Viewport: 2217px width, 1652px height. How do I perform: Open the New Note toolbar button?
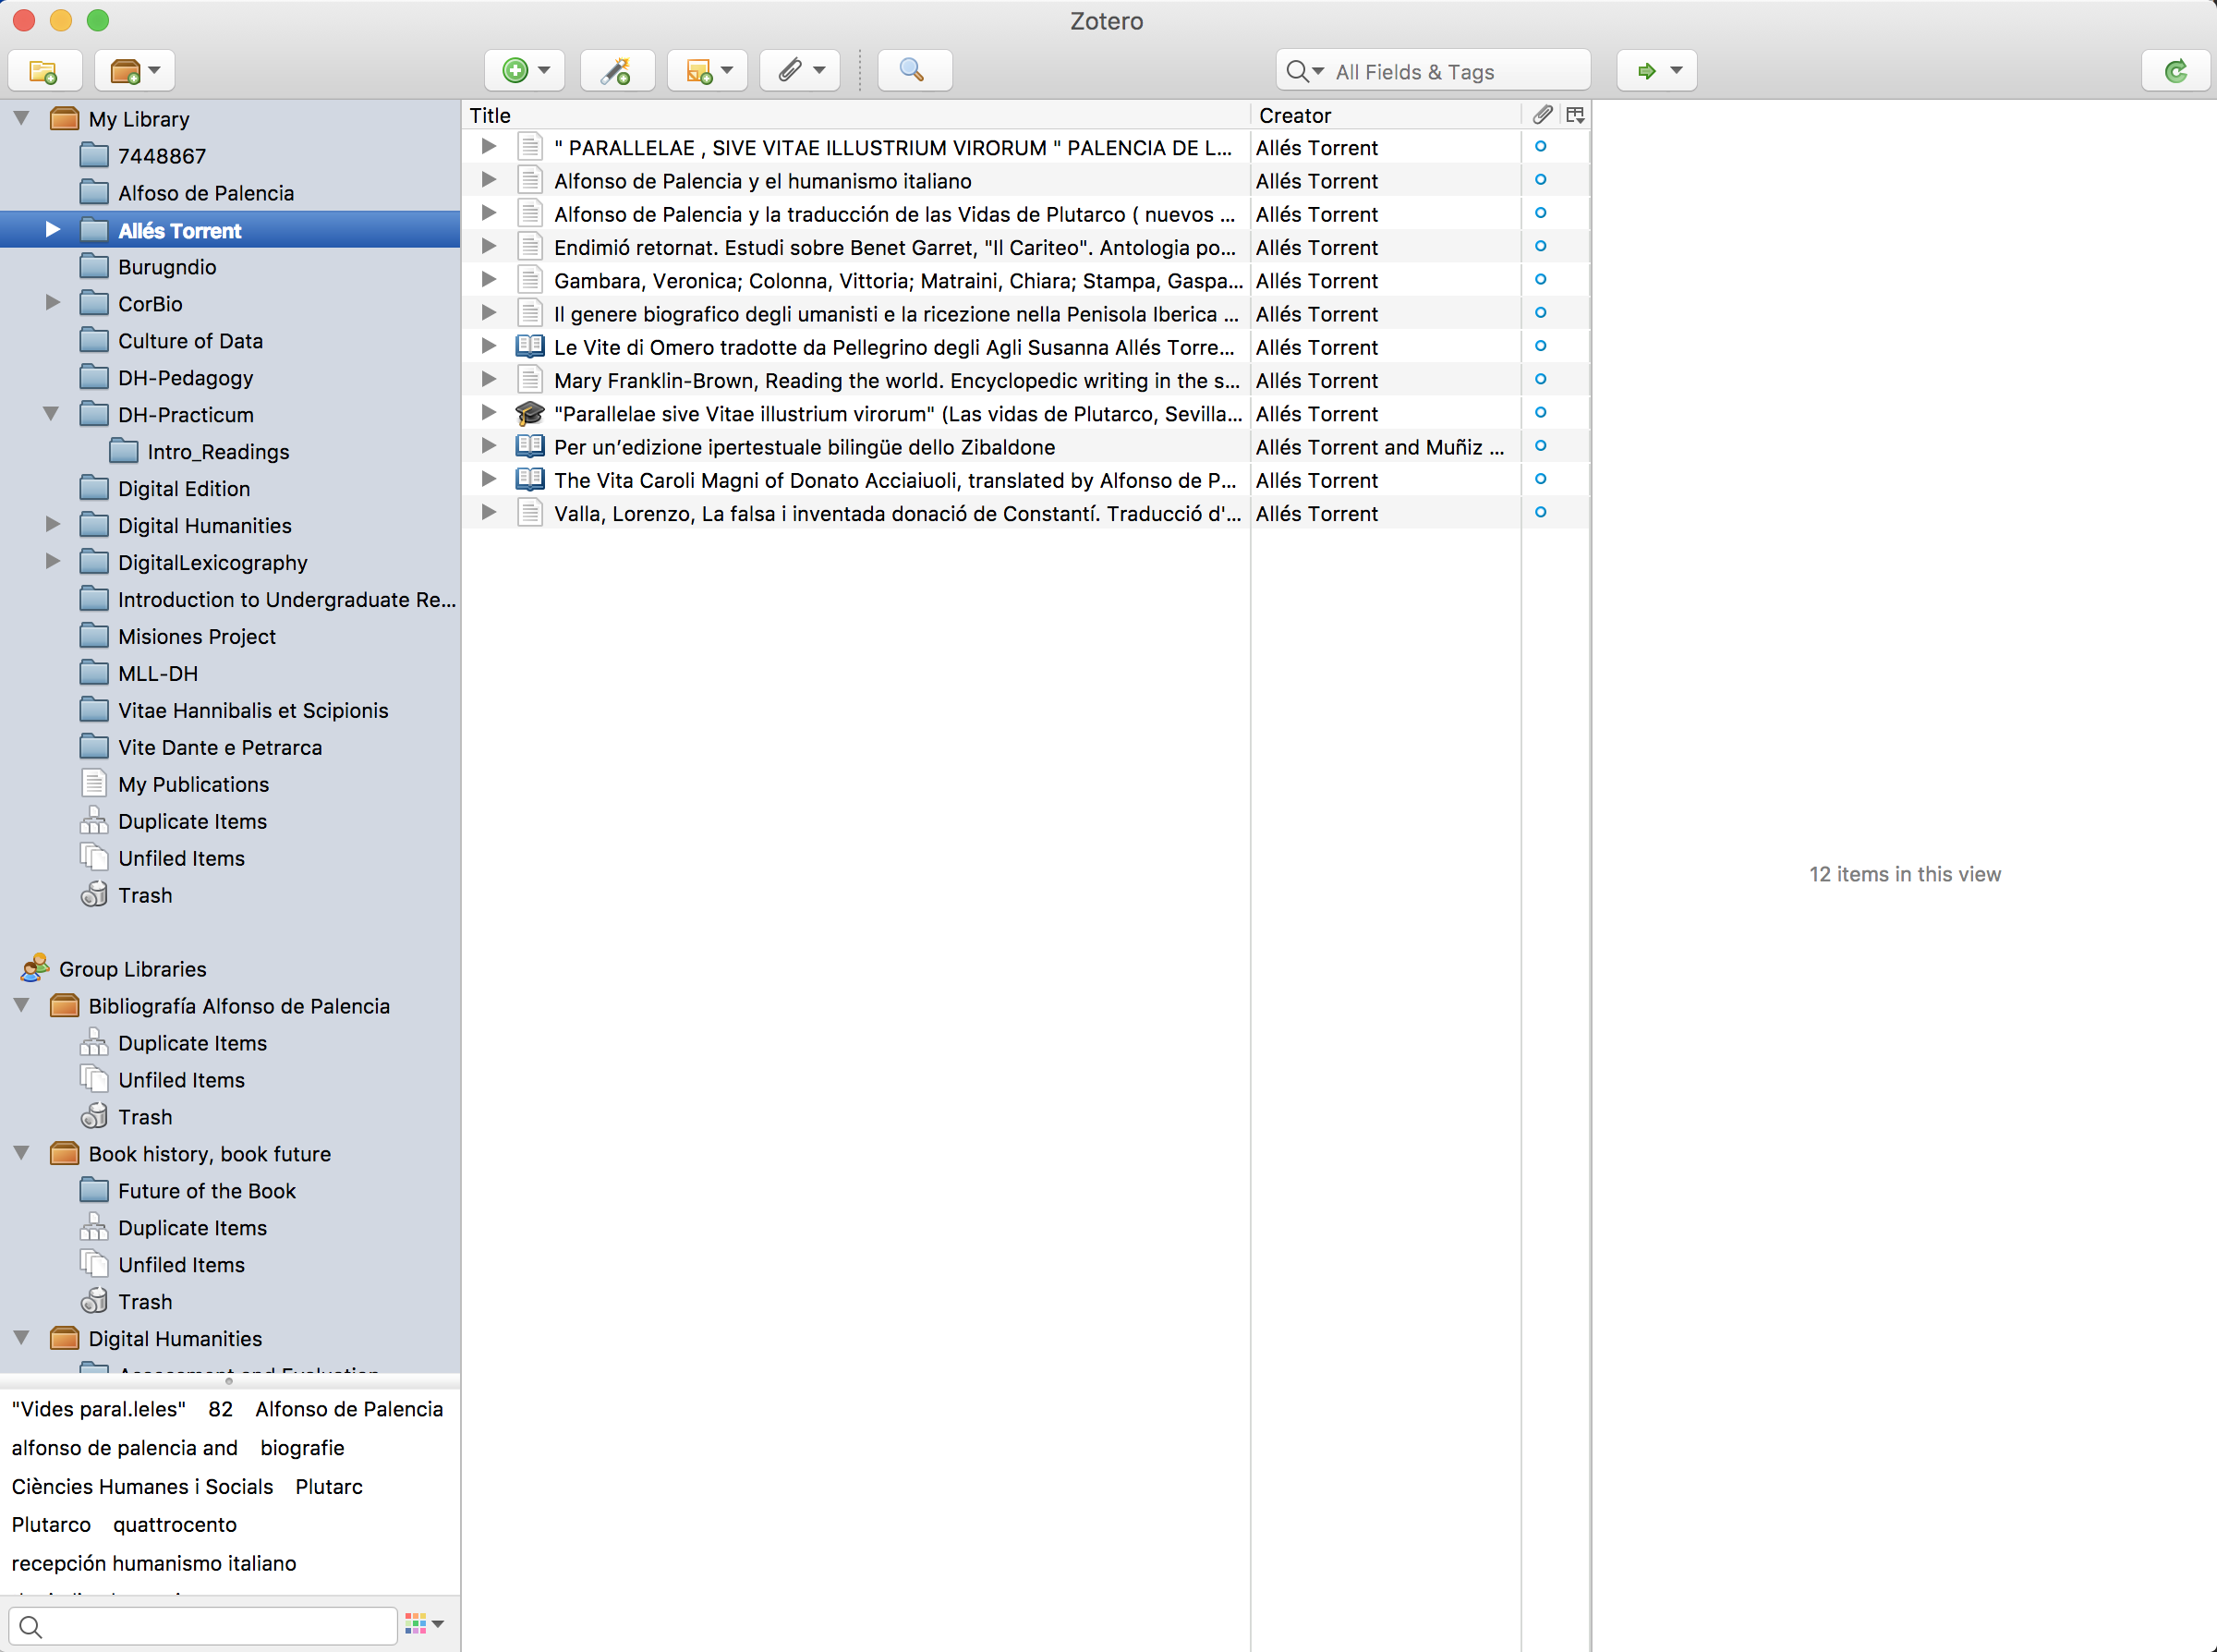708,71
